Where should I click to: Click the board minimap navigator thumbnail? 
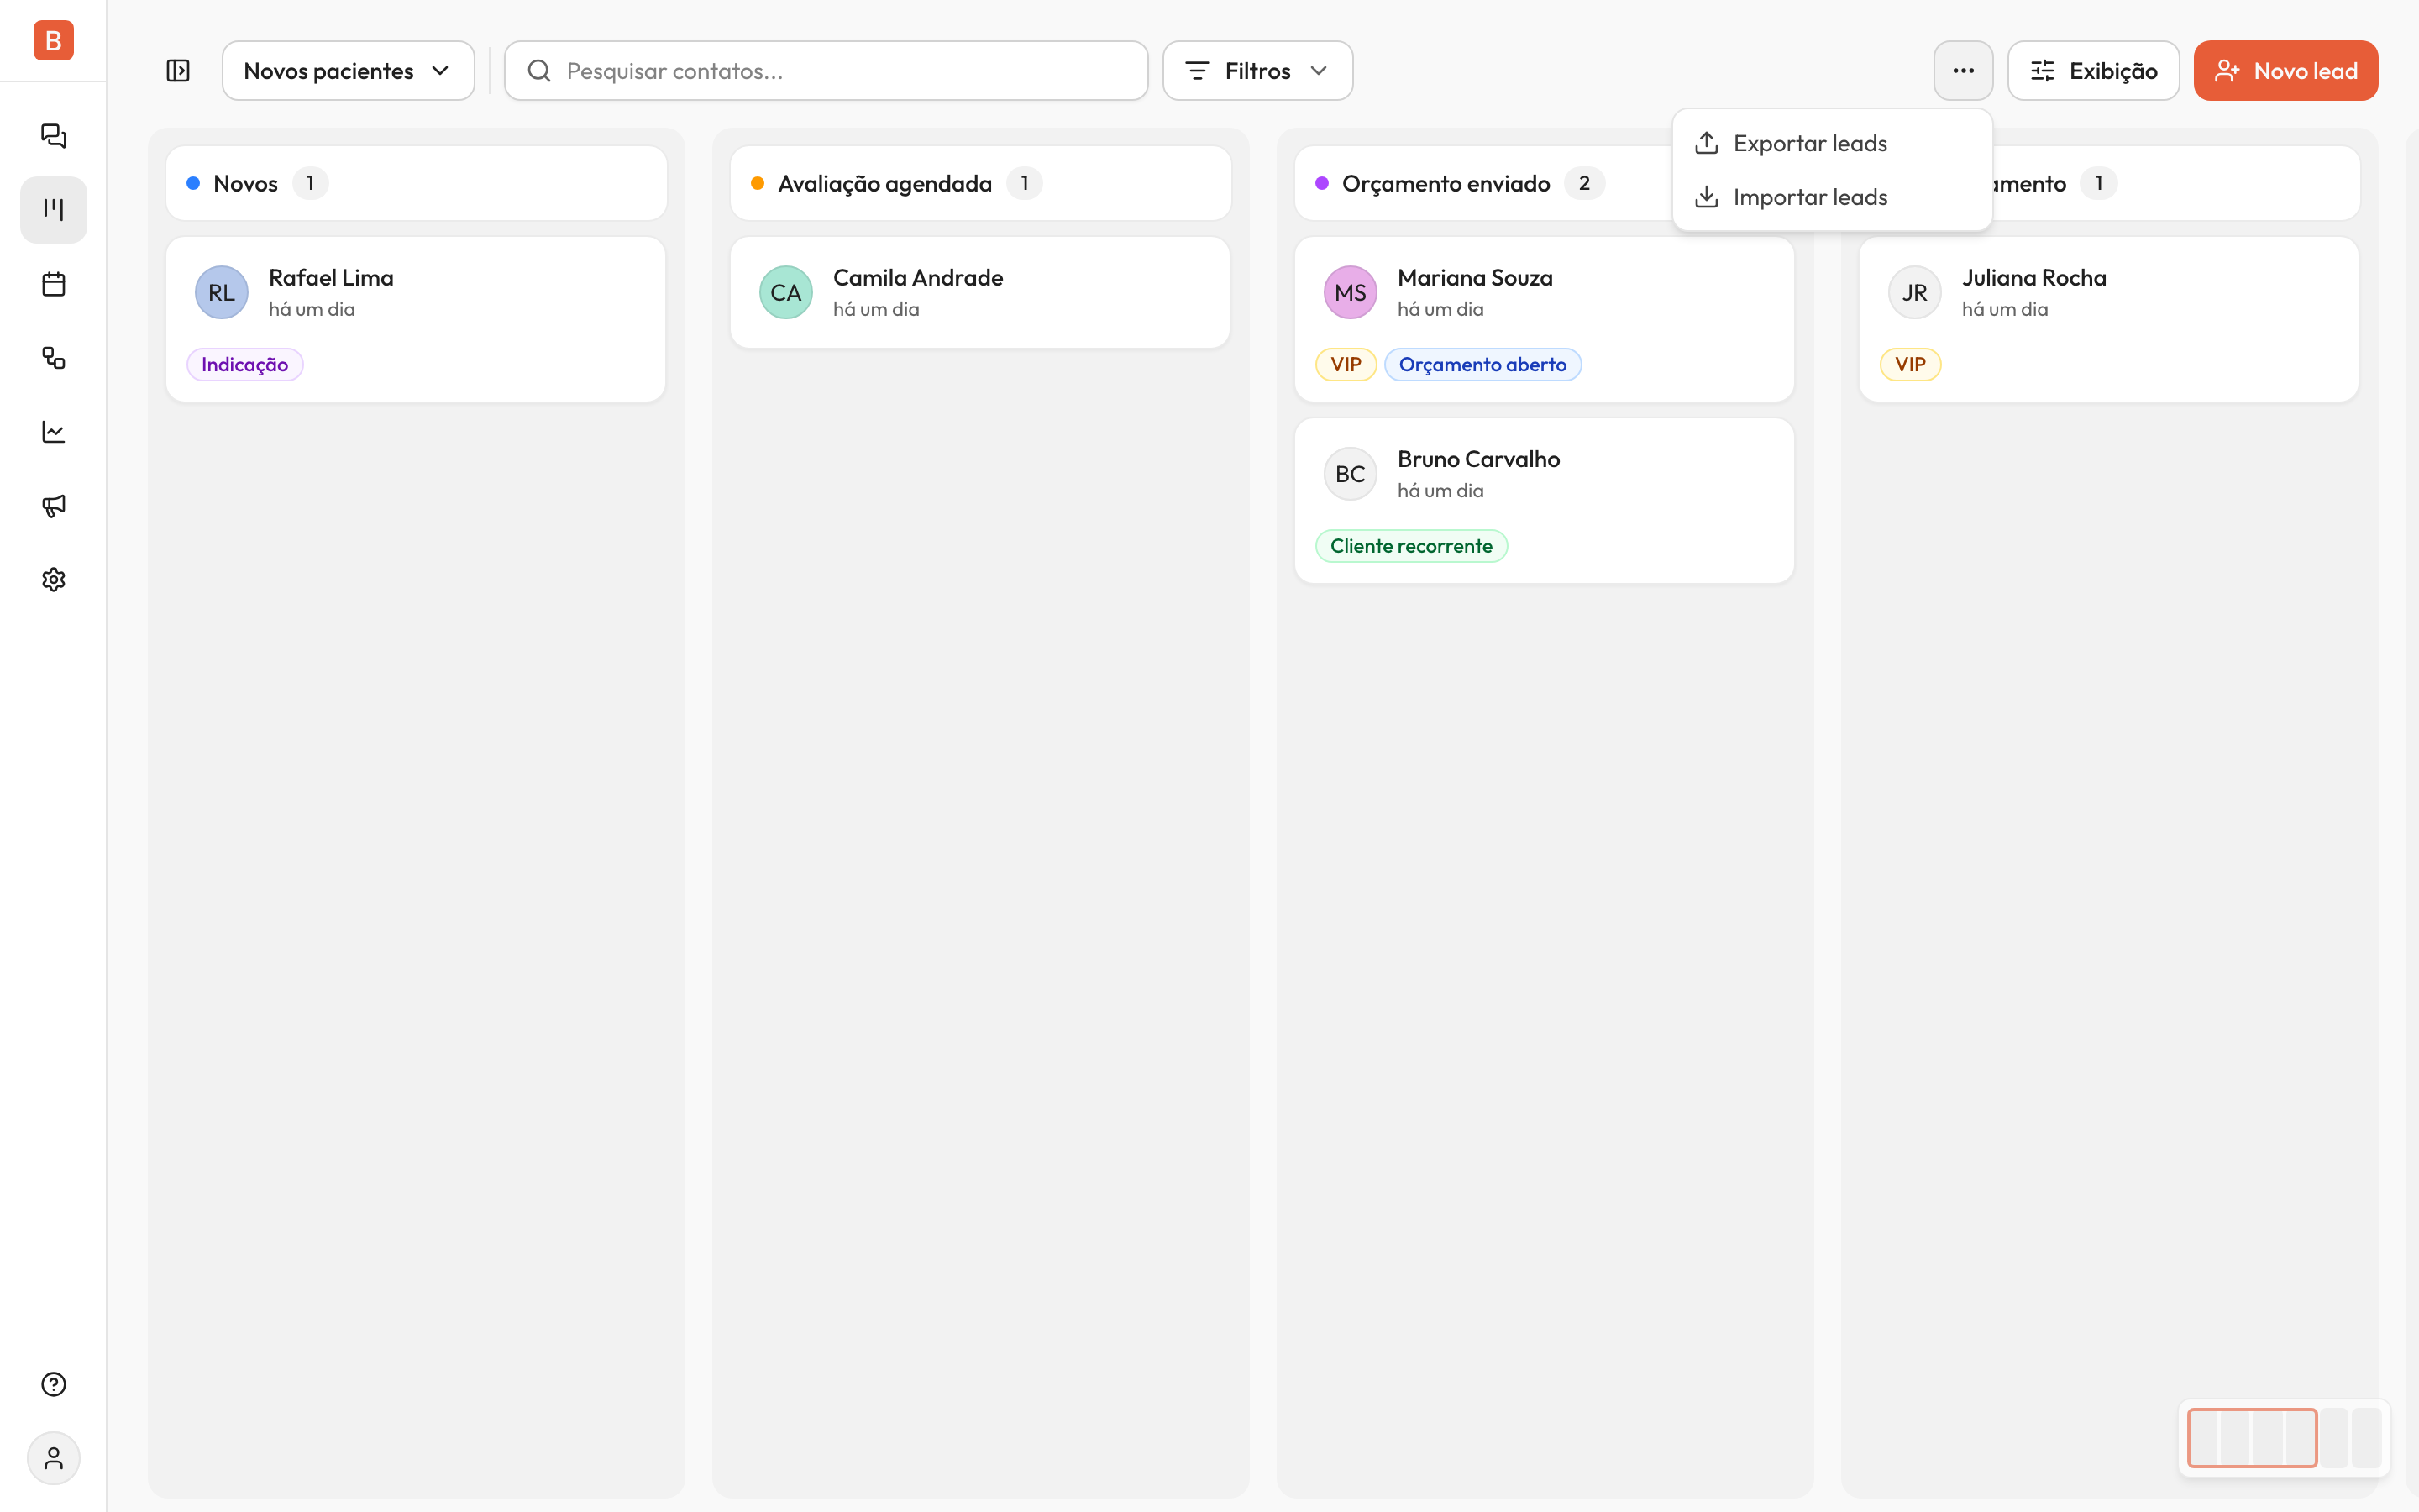pos(2284,1438)
